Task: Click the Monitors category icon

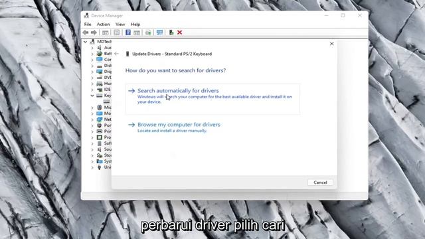Action: (x=100, y=114)
